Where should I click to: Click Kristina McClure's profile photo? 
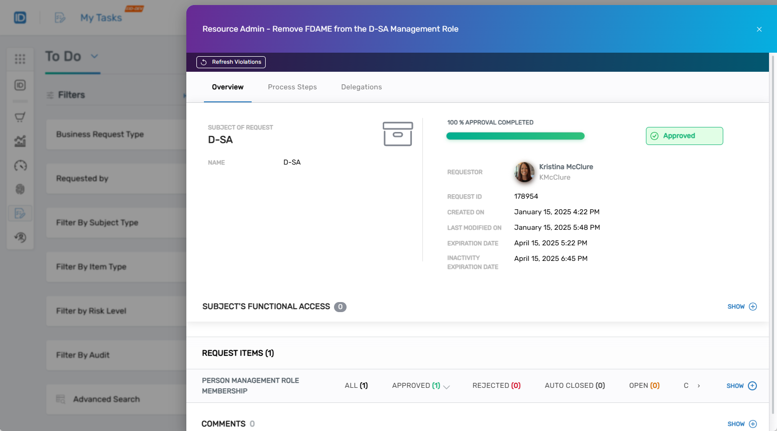point(524,172)
